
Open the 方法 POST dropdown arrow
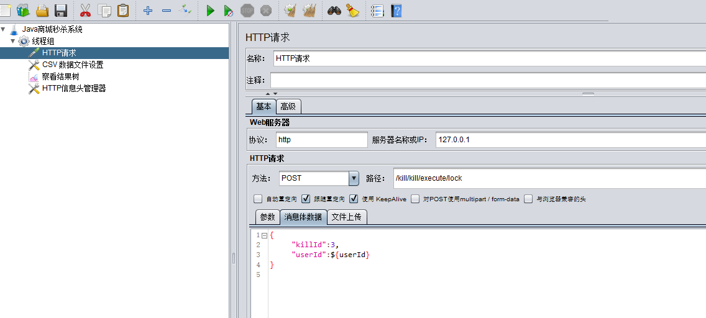pyautogui.click(x=354, y=178)
